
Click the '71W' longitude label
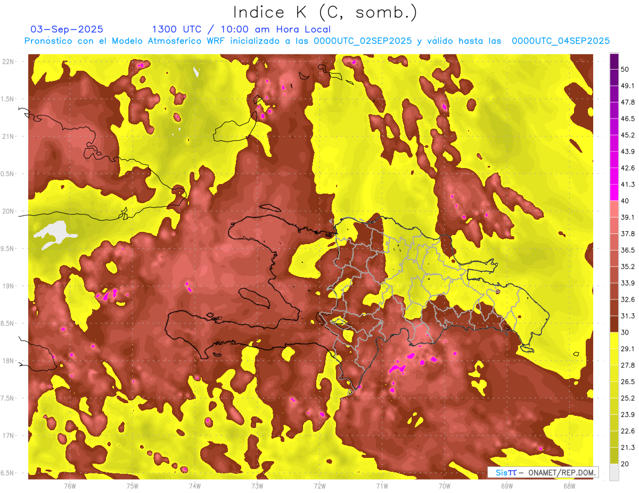click(382, 486)
